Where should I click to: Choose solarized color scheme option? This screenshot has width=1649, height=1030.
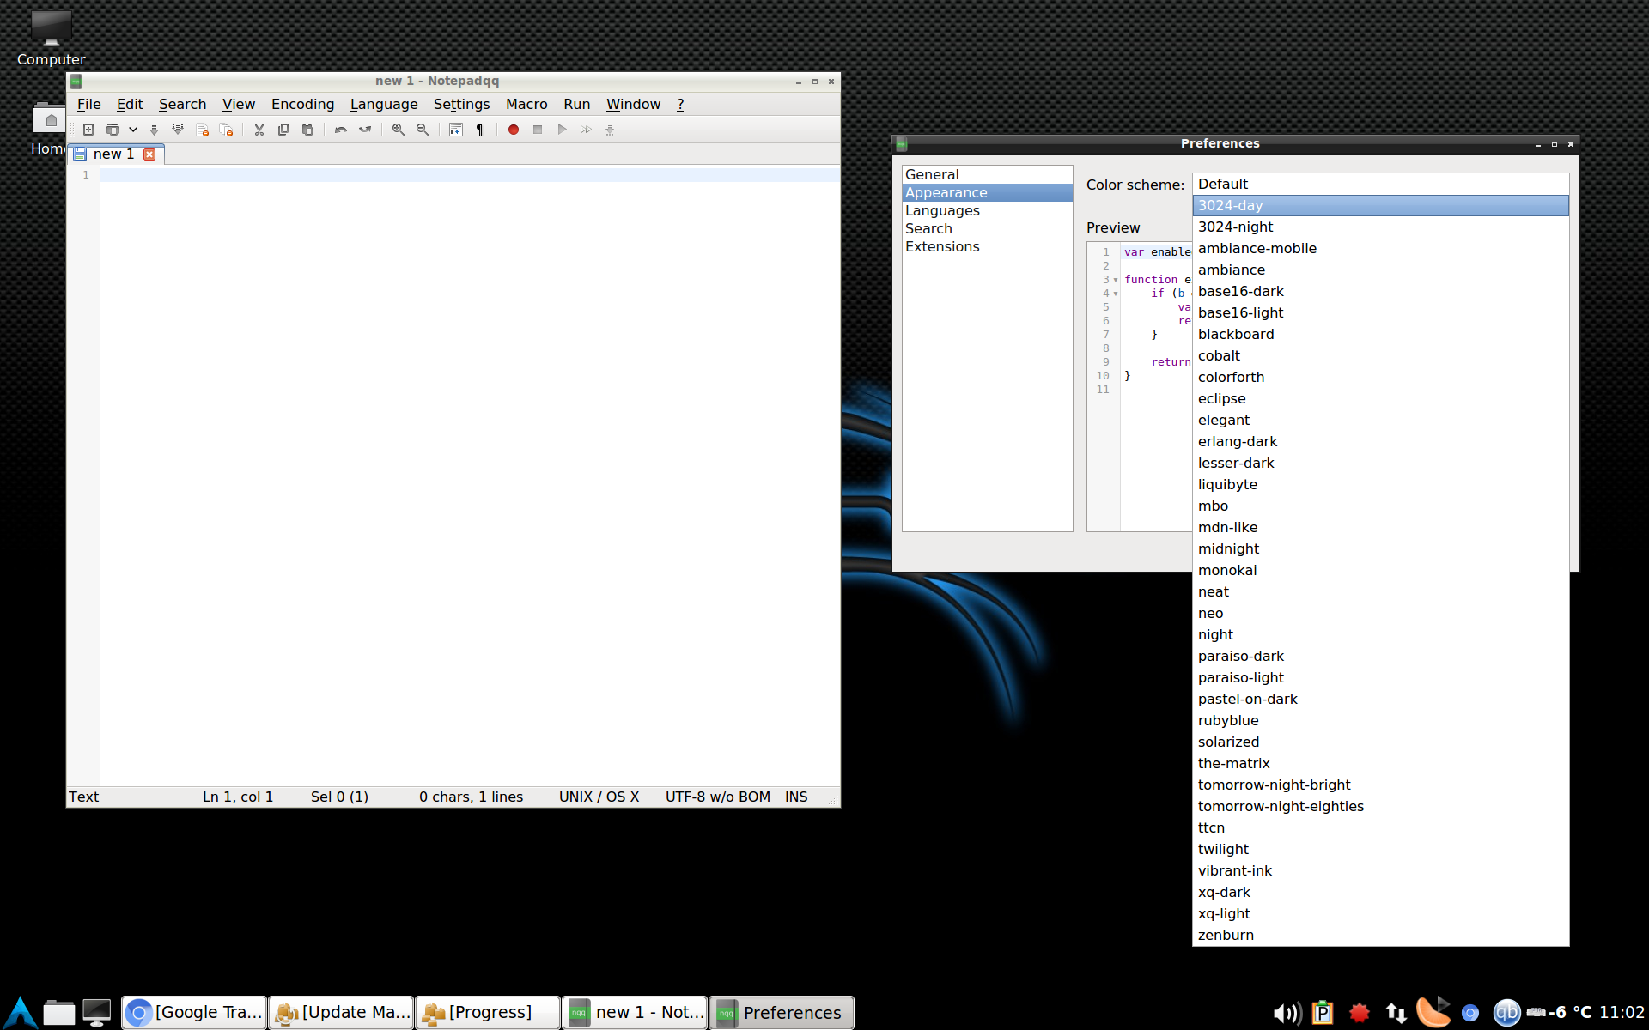tap(1228, 742)
